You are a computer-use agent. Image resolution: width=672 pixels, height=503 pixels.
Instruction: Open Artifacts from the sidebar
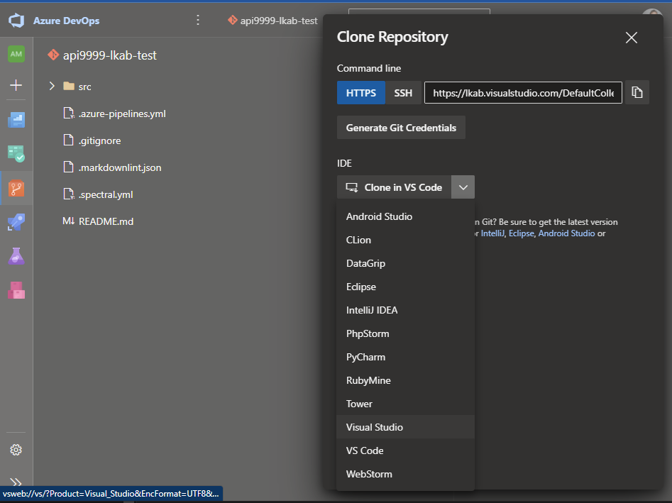[x=16, y=290]
